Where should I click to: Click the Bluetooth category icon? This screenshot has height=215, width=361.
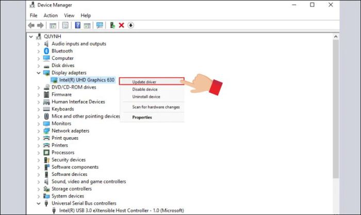tap(46, 51)
